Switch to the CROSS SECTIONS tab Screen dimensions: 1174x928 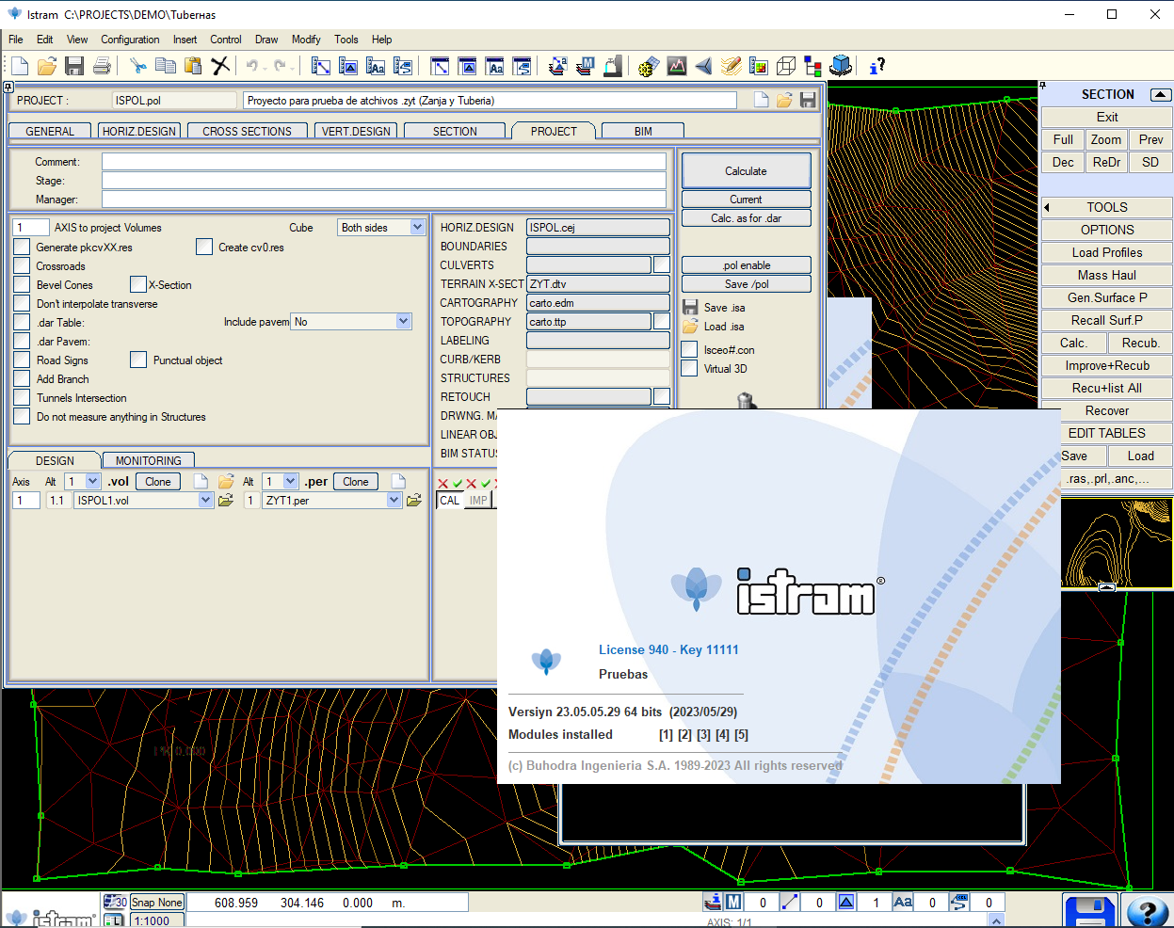click(247, 131)
